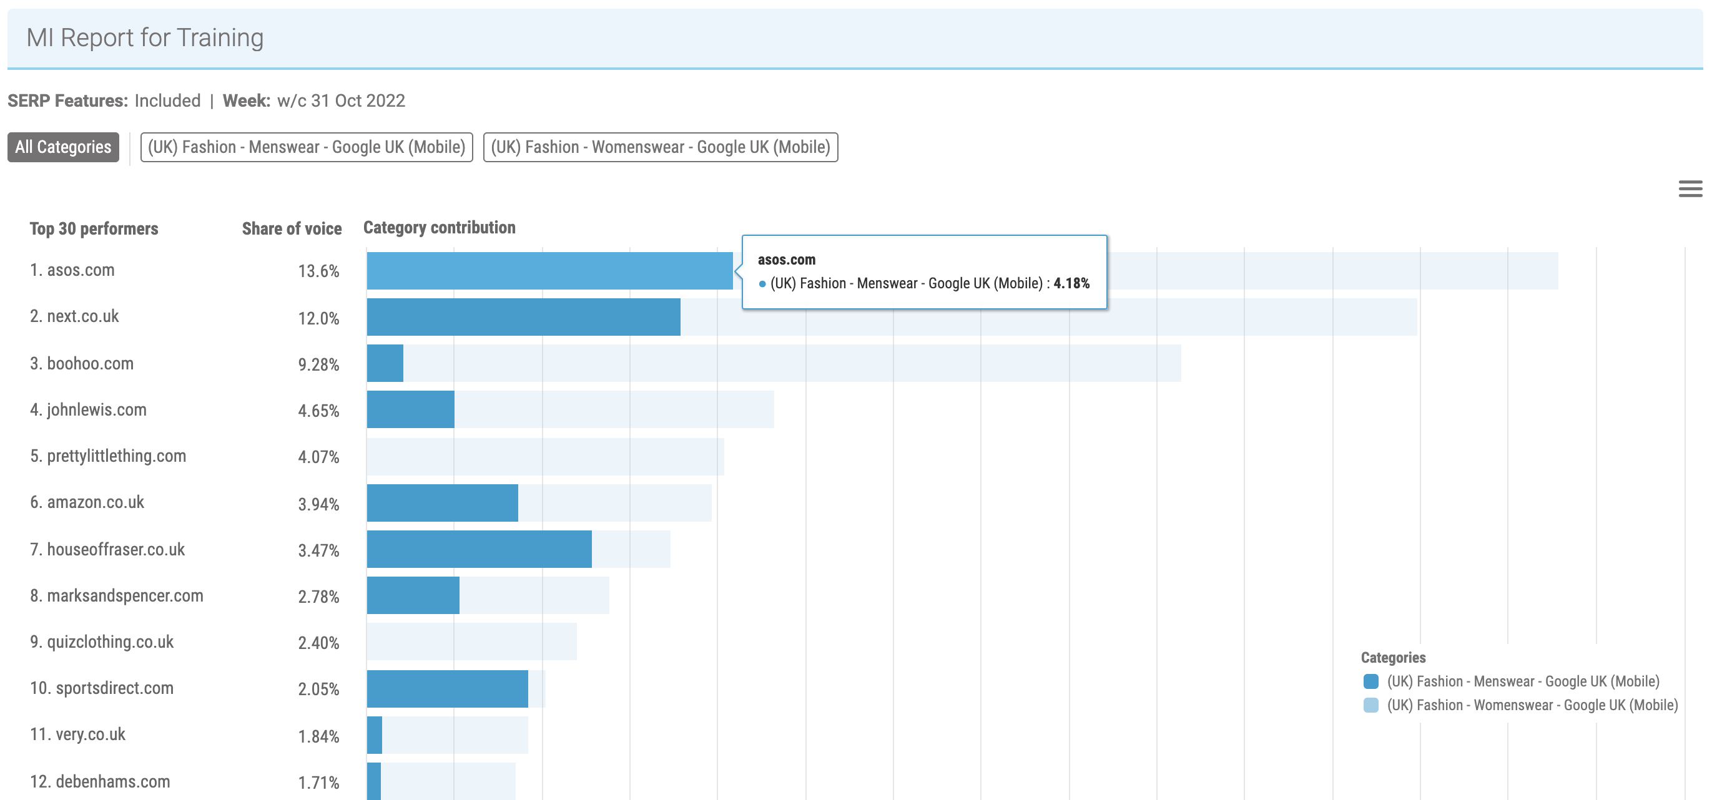Select All Categories filter tab
This screenshot has width=1717, height=800.
point(62,147)
